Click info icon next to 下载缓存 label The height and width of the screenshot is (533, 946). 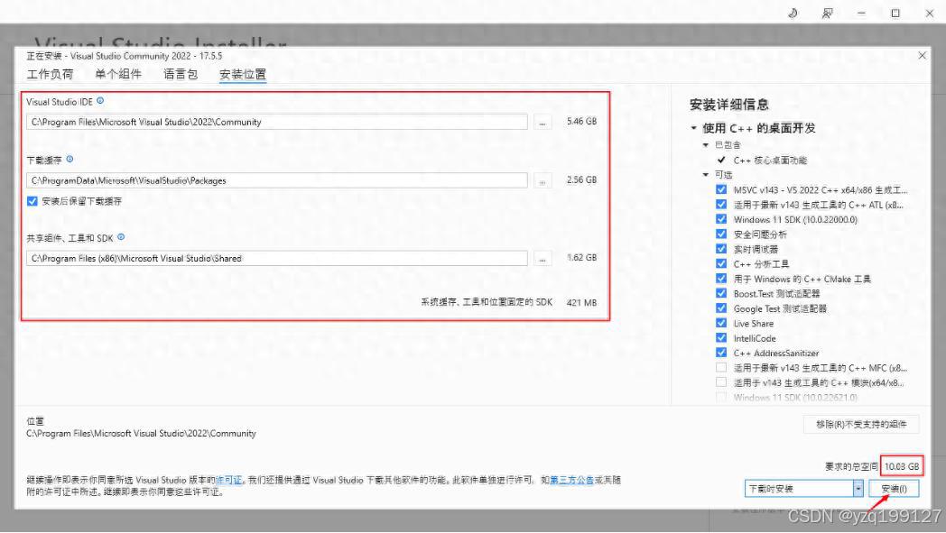pos(70,160)
